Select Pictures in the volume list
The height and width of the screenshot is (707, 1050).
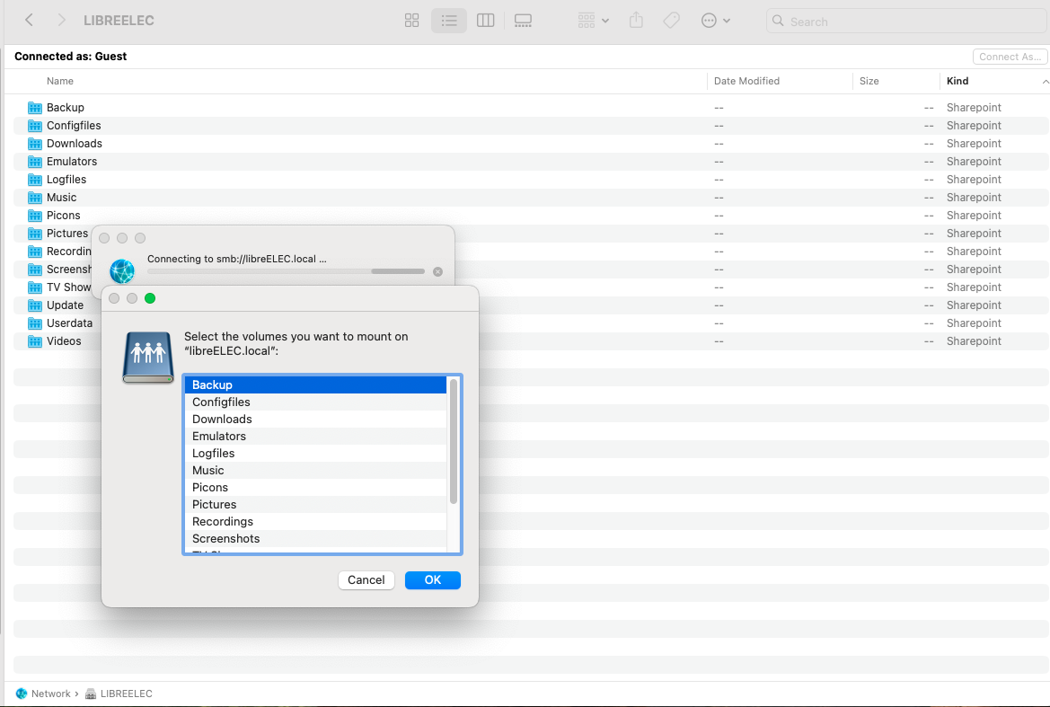coord(215,505)
